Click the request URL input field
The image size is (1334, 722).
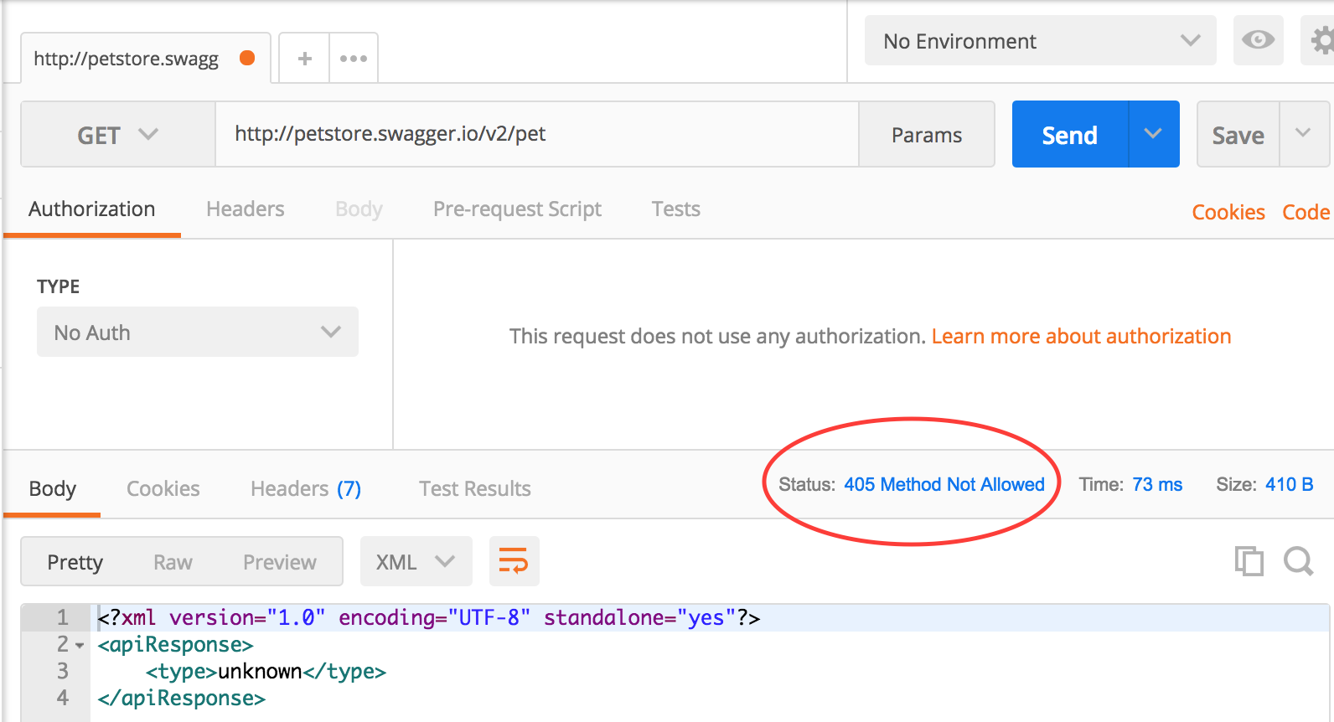[537, 134]
